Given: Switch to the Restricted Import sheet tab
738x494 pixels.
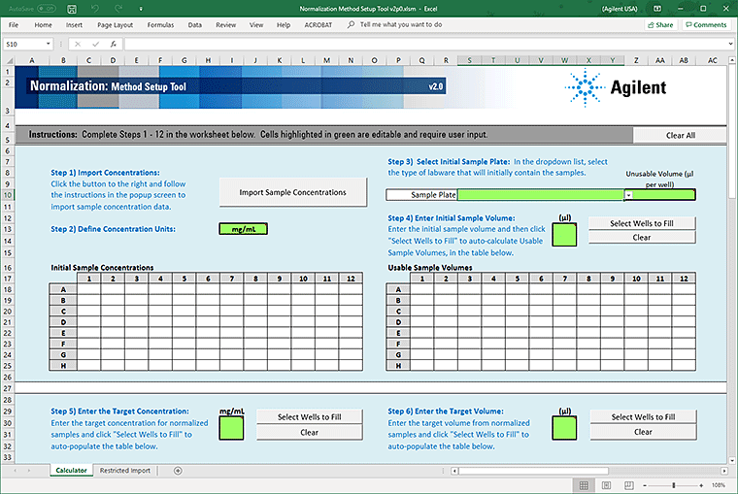Looking at the screenshot, I should pyautogui.click(x=125, y=471).
